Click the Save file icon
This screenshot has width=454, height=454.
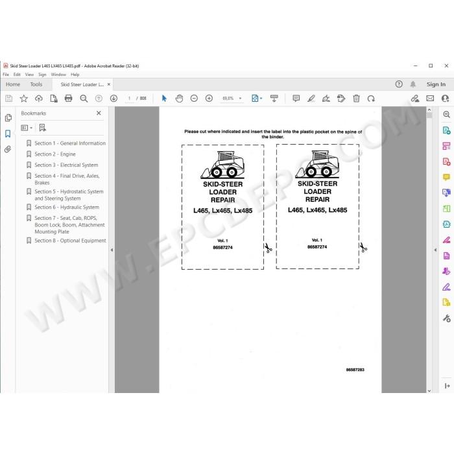(x=8, y=99)
